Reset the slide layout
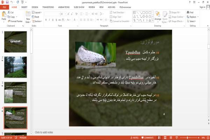 (36, 17)
